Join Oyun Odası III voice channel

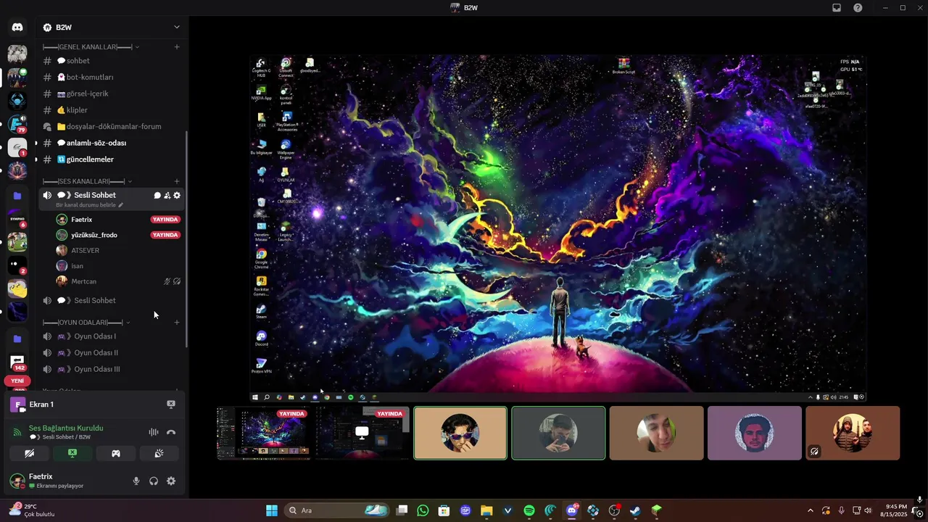coord(111,369)
